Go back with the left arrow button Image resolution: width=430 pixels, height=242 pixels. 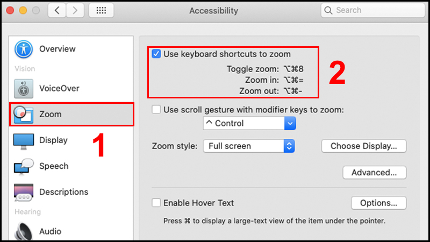[x=59, y=10]
